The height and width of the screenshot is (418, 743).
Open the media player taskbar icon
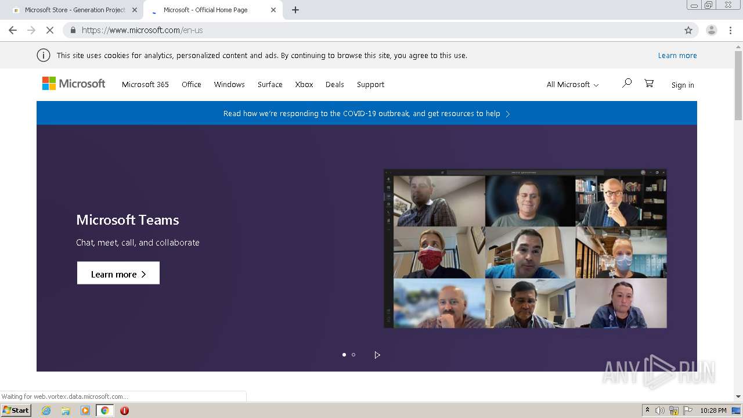(x=85, y=410)
